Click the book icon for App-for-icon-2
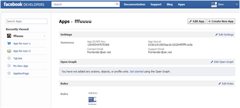The image size is (240, 108). [x=9, y=51]
